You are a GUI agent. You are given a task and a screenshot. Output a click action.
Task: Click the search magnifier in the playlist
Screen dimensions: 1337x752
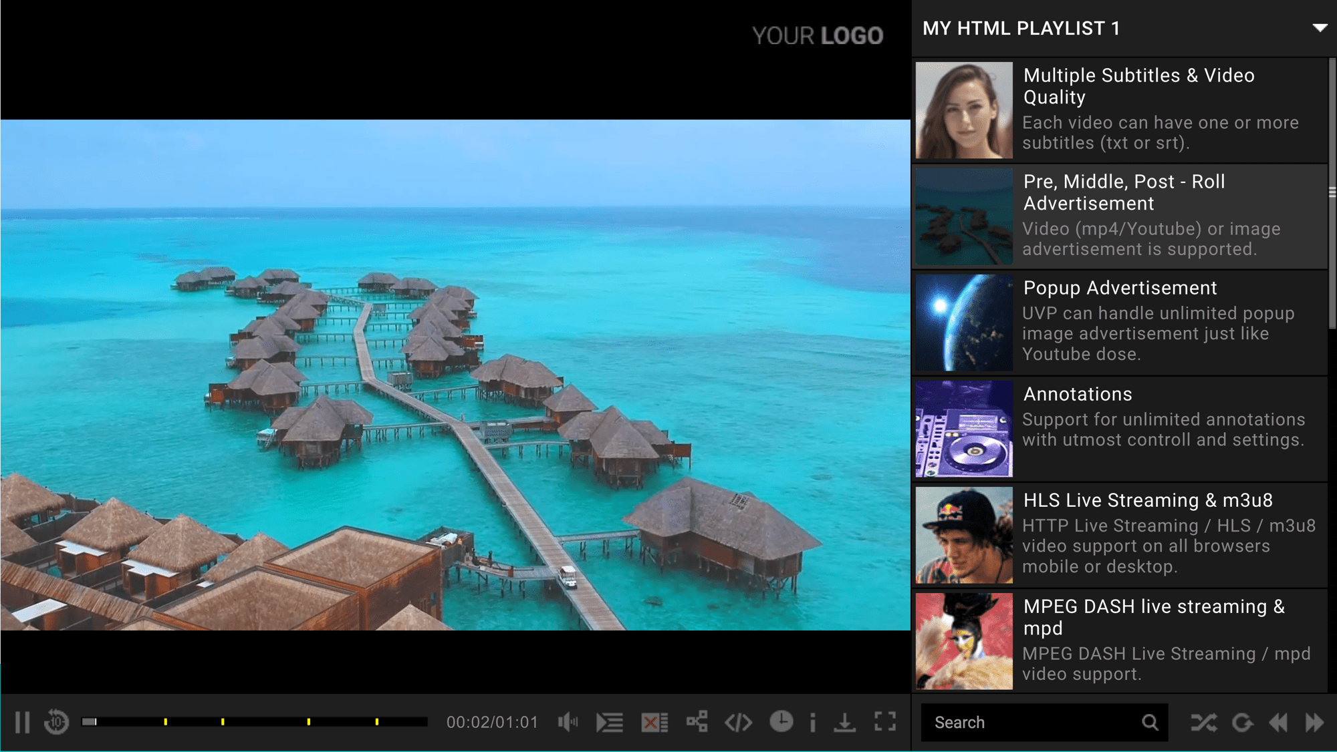point(1150,722)
